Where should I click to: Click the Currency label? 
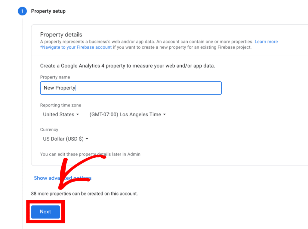[49, 129]
